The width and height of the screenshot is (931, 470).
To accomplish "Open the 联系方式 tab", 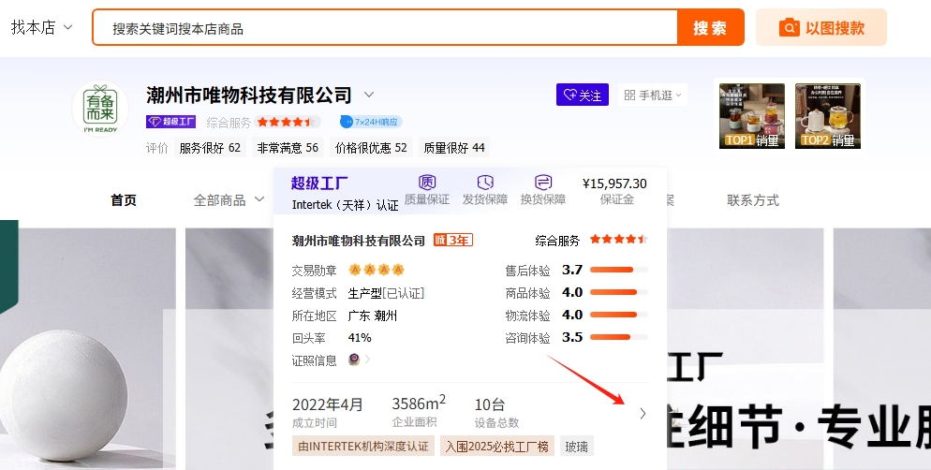I will 753,200.
